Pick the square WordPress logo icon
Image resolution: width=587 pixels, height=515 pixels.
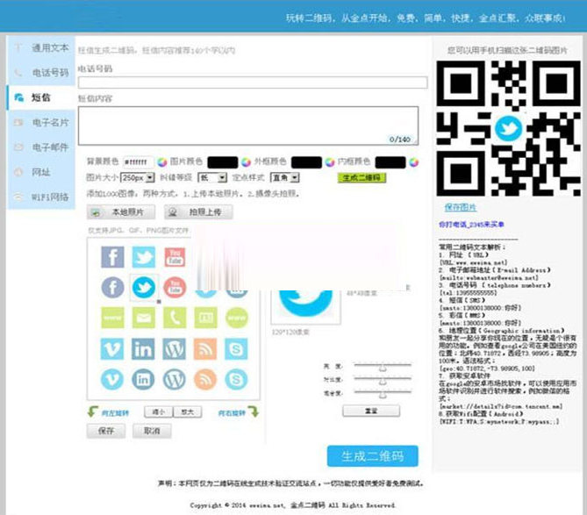point(175,349)
